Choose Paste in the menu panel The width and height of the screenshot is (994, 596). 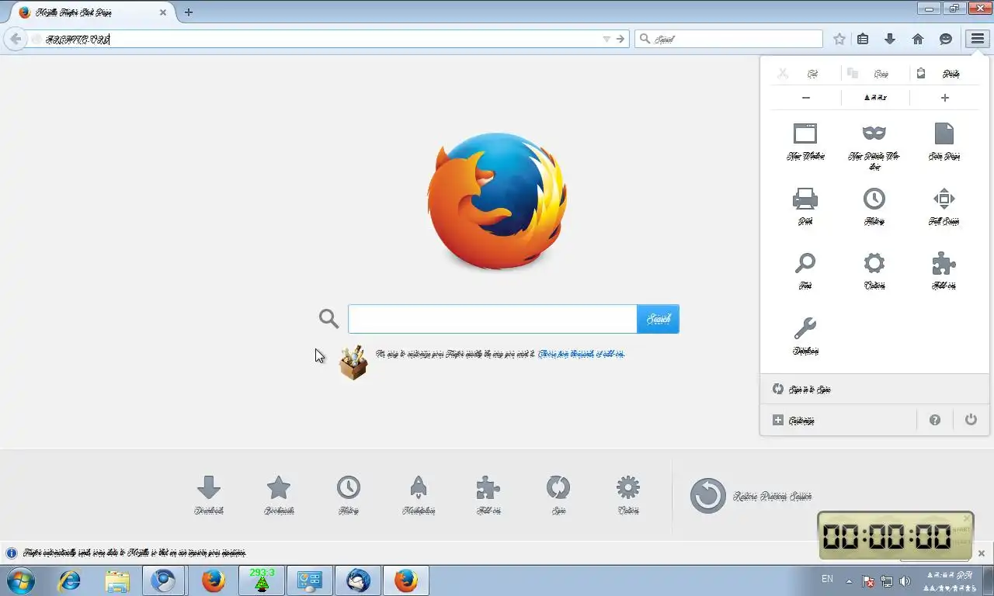click(x=944, y=74)
